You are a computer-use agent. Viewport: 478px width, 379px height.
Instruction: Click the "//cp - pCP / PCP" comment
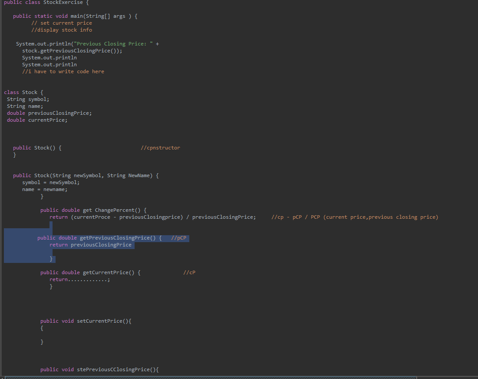click(x=304, y=217)
